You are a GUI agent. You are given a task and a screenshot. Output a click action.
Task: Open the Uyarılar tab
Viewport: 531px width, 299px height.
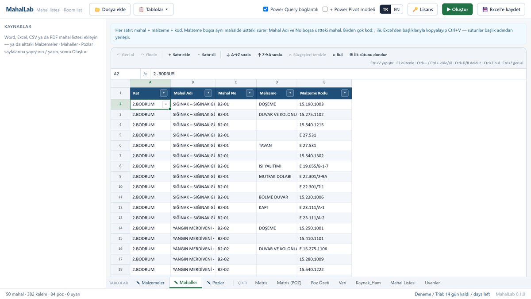(432, 283)
